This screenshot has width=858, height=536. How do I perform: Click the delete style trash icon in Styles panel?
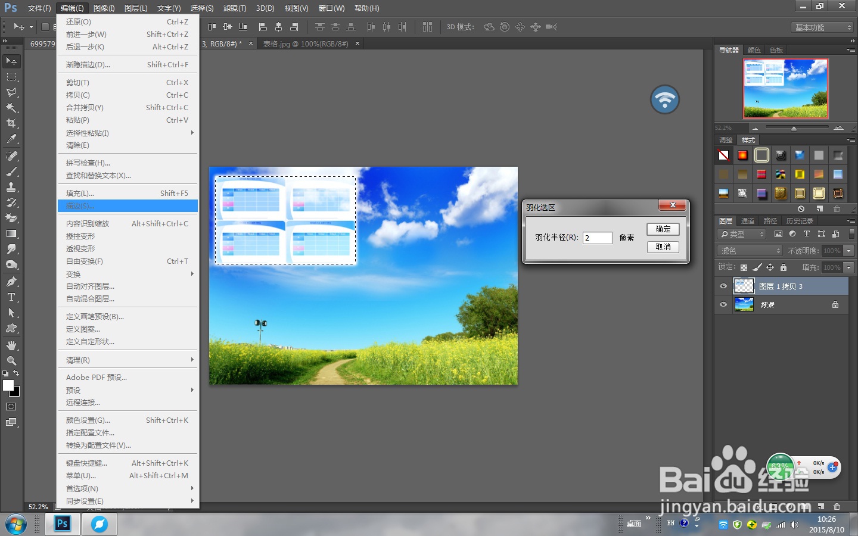click(837, 208)
